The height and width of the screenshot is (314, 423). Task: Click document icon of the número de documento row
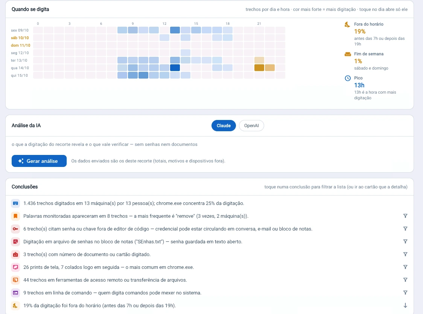point(15,255)
